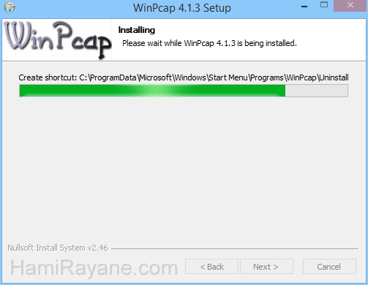This screenshot has height=285, width=368.
Task: Click the 'Create shortcut' status line
Action: tap(184, 77)
